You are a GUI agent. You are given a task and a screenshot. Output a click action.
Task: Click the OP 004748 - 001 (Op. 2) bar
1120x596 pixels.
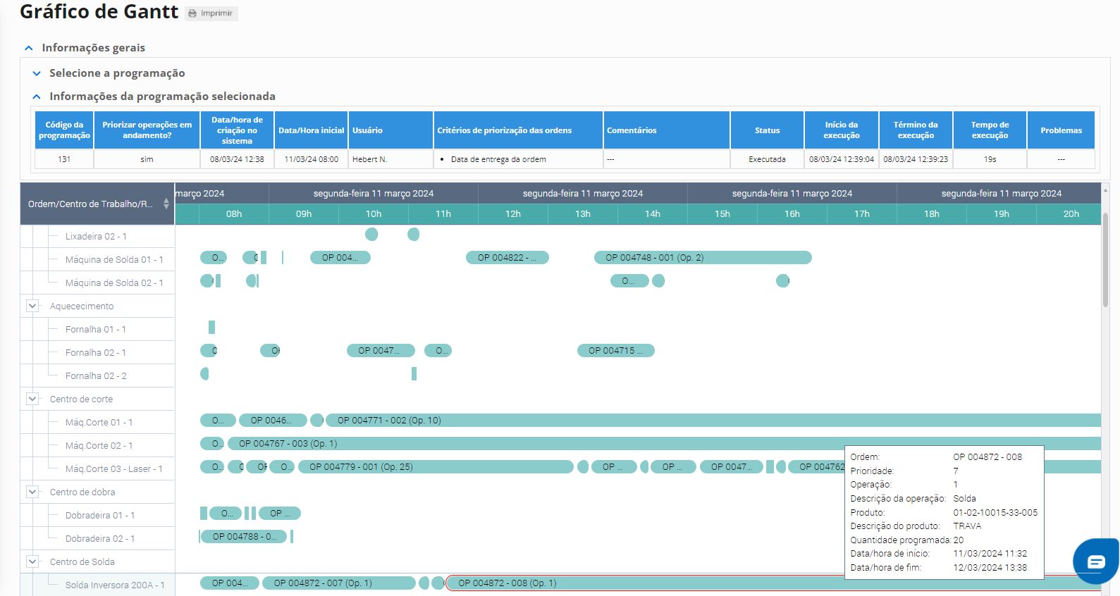703,258
